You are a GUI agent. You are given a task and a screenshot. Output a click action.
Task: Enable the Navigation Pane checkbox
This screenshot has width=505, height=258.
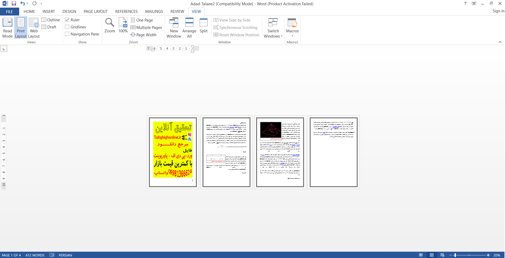[67, 34]
